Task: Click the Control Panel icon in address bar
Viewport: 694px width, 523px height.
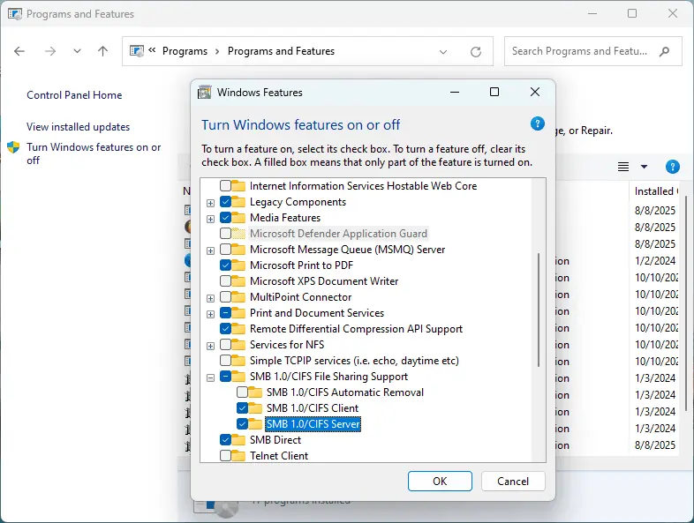Action: click(137, 51)
